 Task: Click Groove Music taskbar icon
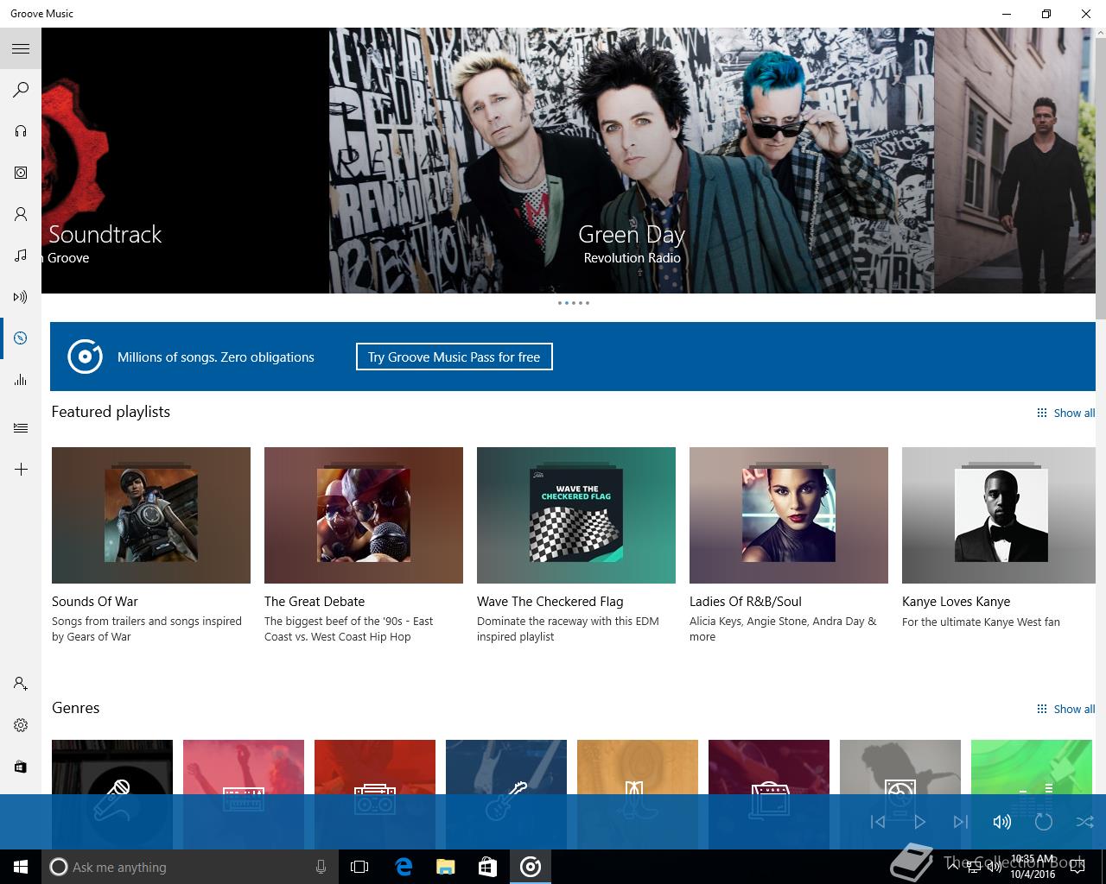(531, 867)
